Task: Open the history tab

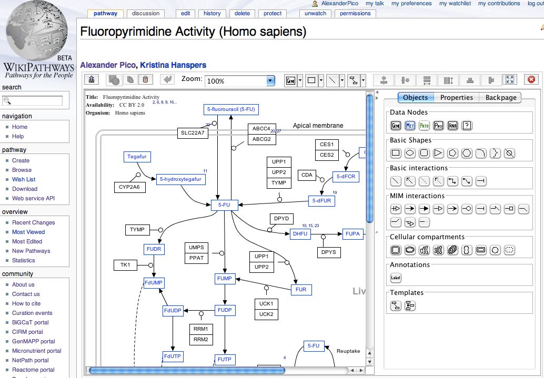Action: [211, 14]
